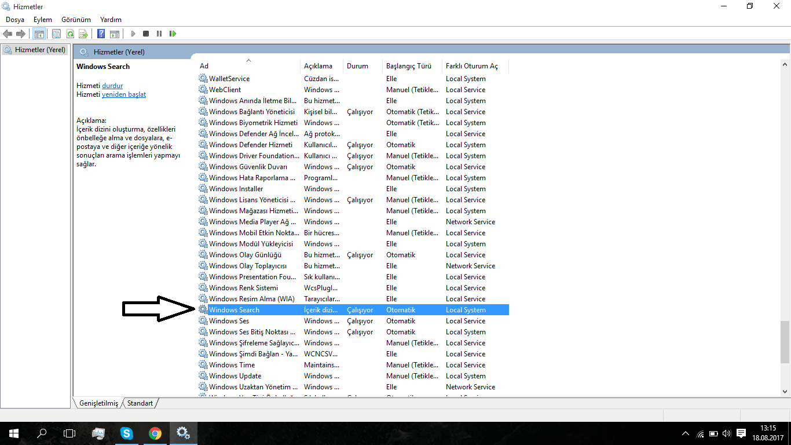Open Google Chrome from the taskbar
The height and width of the screenshot is (445, 791).
coord(155,433)
